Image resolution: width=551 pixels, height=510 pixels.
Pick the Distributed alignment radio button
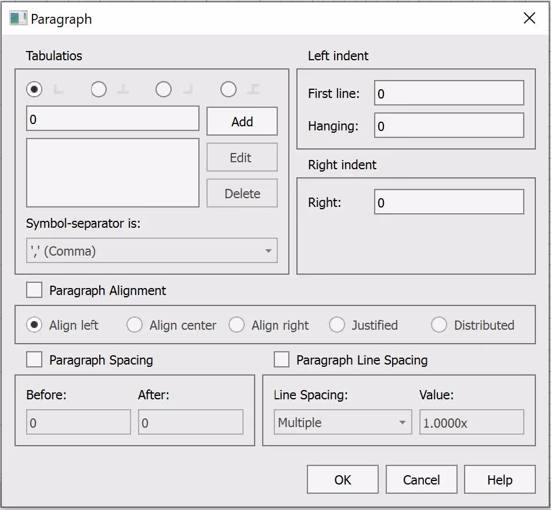(x=439, y=325)
